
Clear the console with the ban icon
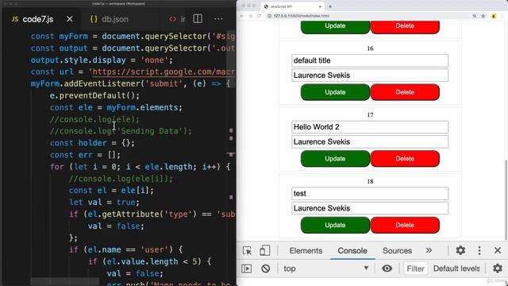tap(266, 269)
